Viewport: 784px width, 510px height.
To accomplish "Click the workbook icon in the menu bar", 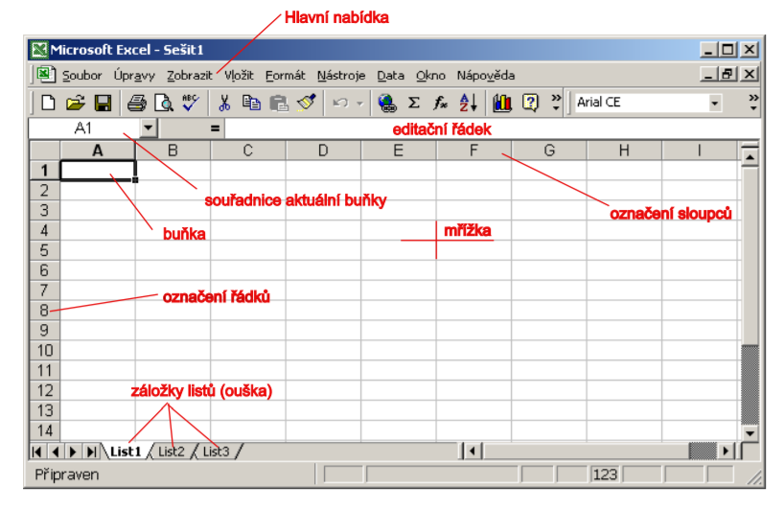I will [x=45, y=75].
